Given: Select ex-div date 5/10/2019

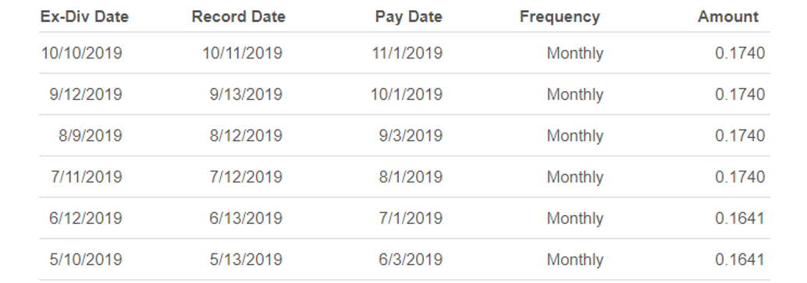Looking at the screenshot, I should (x=86, y=259).
